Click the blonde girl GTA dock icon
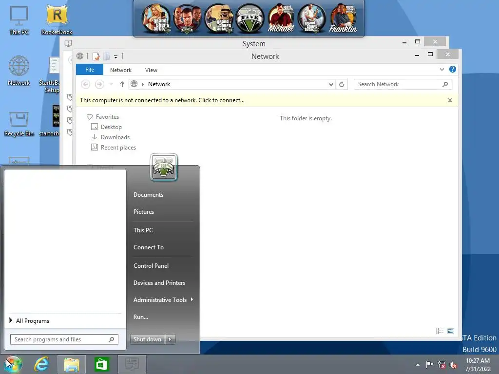 click(x=156, y=19)
